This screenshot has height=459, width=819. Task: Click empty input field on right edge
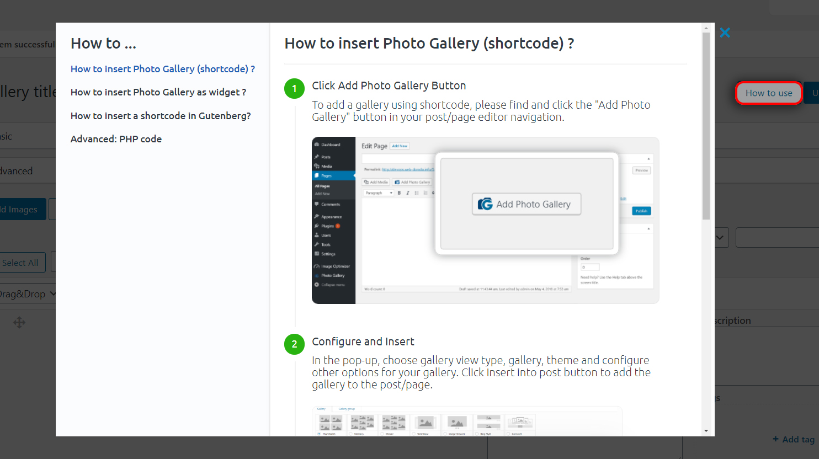777,238
